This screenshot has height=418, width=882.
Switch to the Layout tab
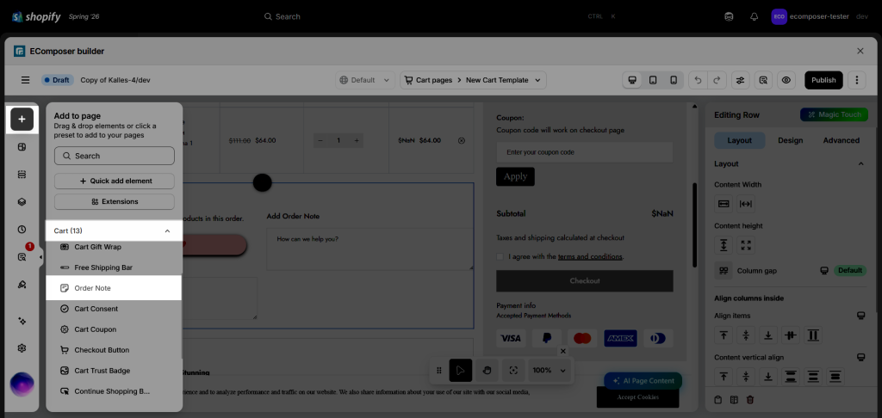(739, 140)
